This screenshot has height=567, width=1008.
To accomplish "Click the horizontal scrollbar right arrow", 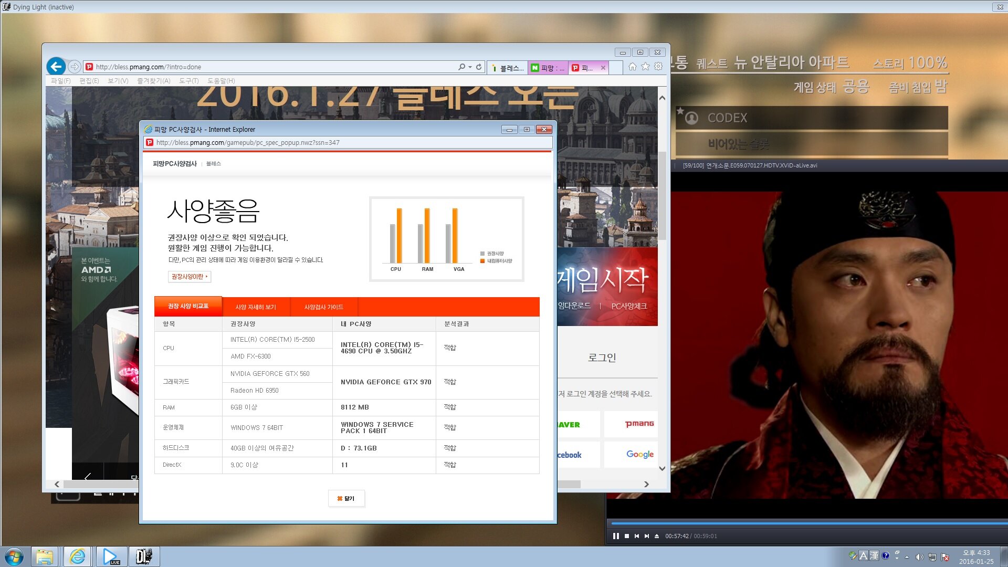I will pyautogui.click(x=646, y=484).
